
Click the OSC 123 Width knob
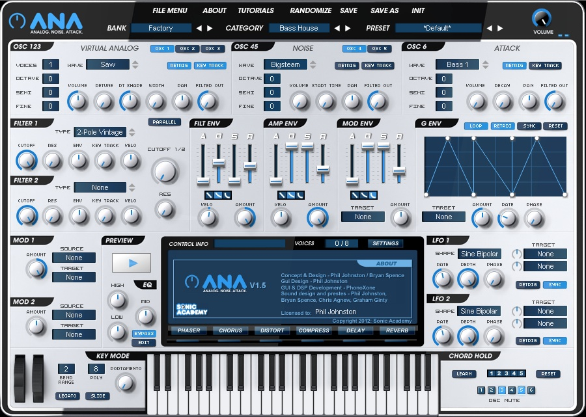[x=156, y=101]
